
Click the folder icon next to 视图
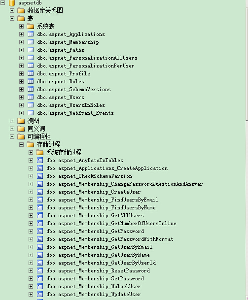point(21,121)
